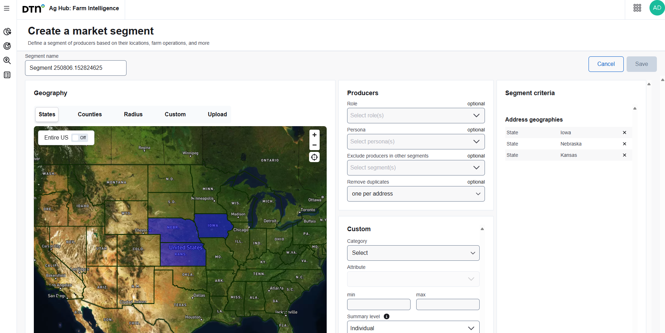Screen dimensions: 665x333
Task: Toggle the Entire US switch
Action: 80,138
